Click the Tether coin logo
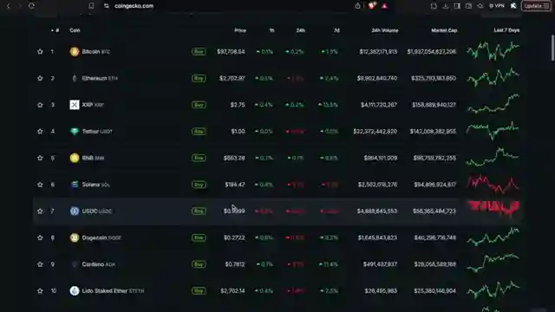The height and width of the screenshot is (312, 555). pos(75,131)
